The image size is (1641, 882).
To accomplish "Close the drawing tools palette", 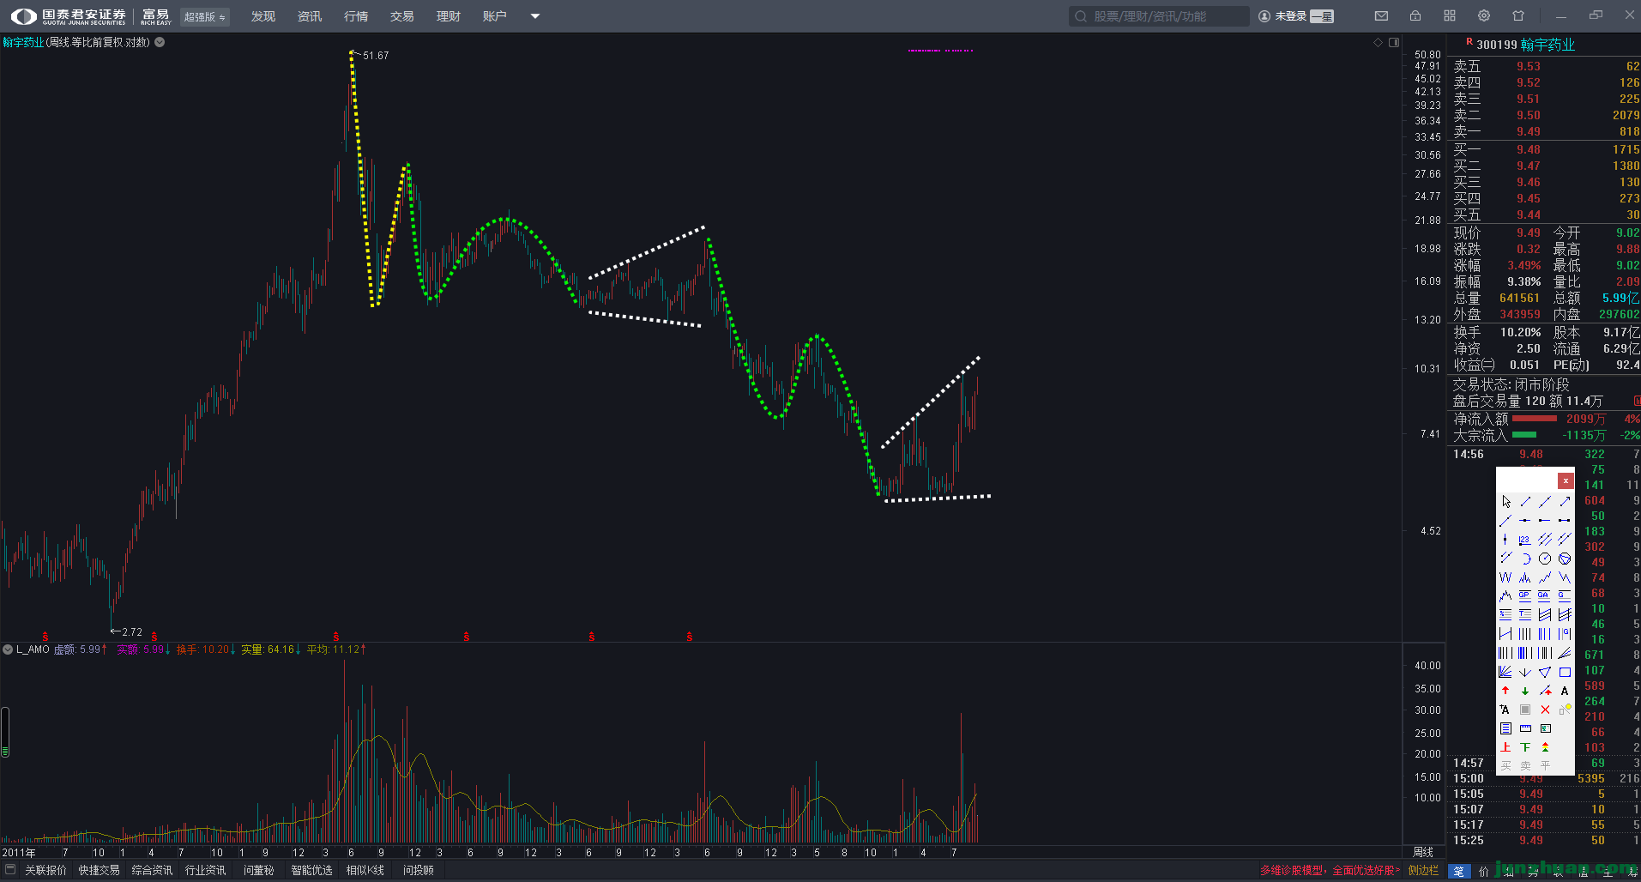I will click(x=1566, y=480).
